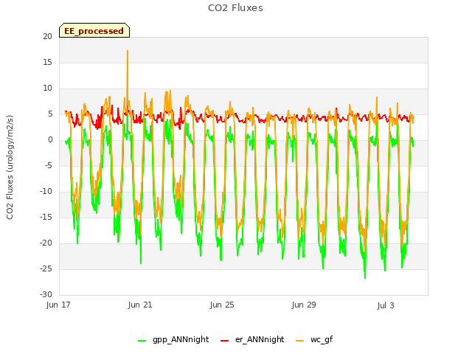Click the -5 y-axis tick label
Viewport: 472px width, 354px height.
click(49, 165)
